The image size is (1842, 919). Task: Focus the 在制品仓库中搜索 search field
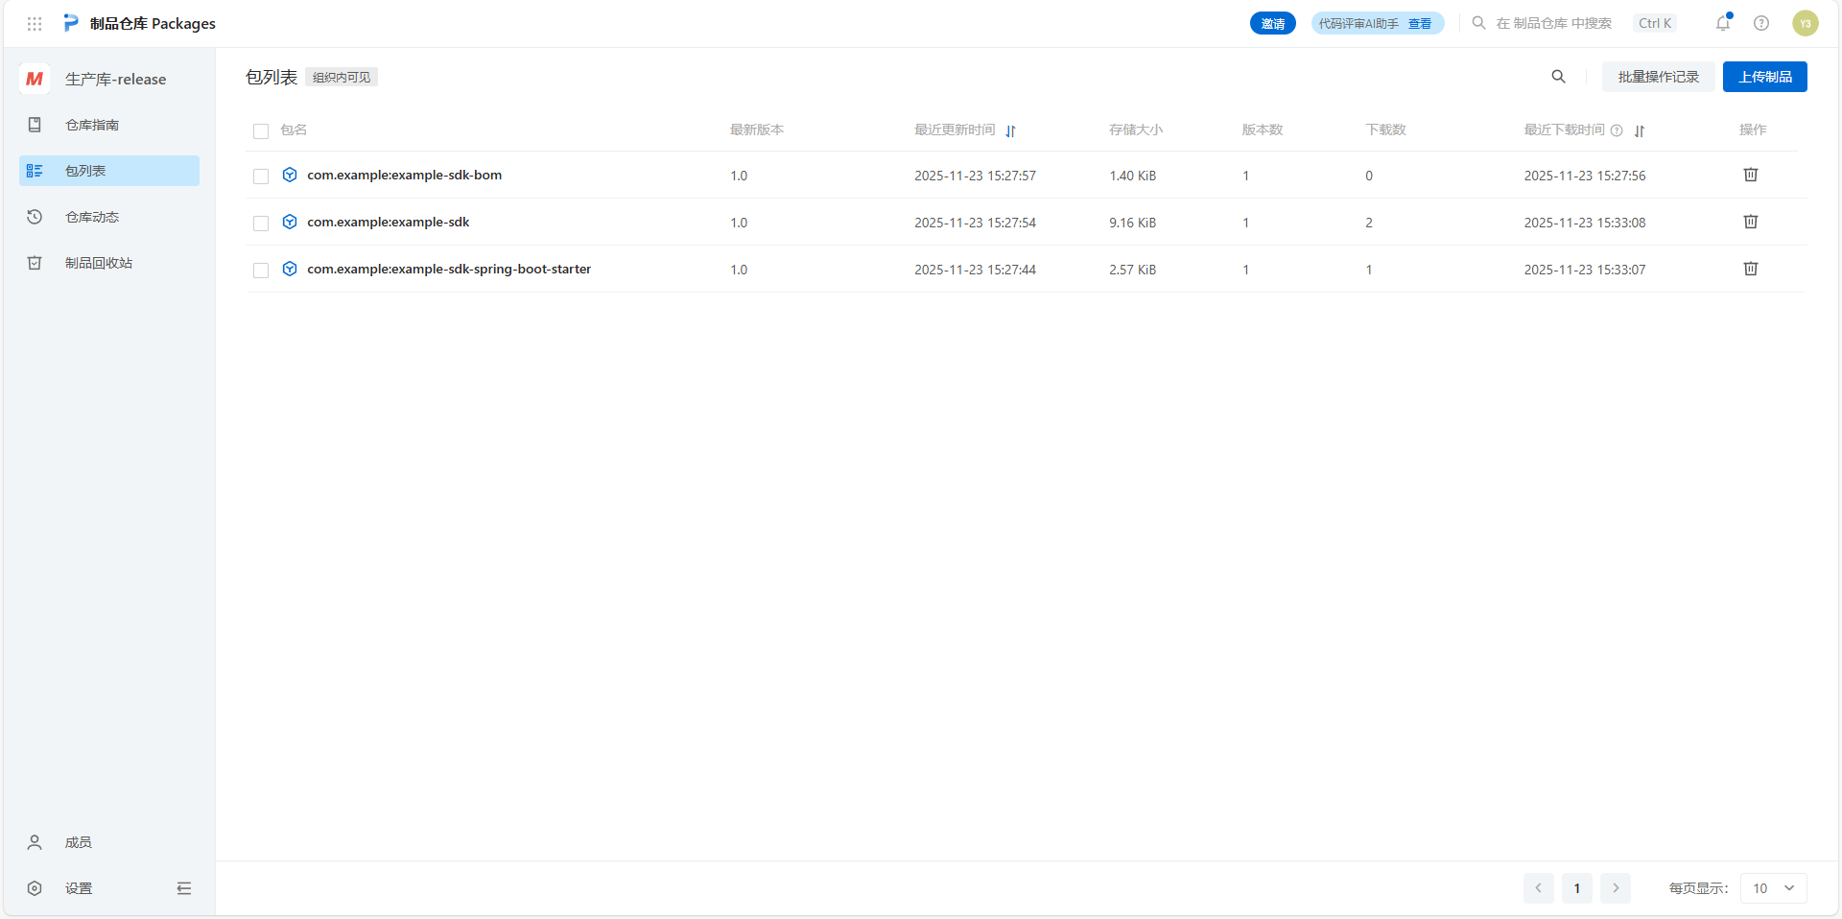tap(1554, 23)
